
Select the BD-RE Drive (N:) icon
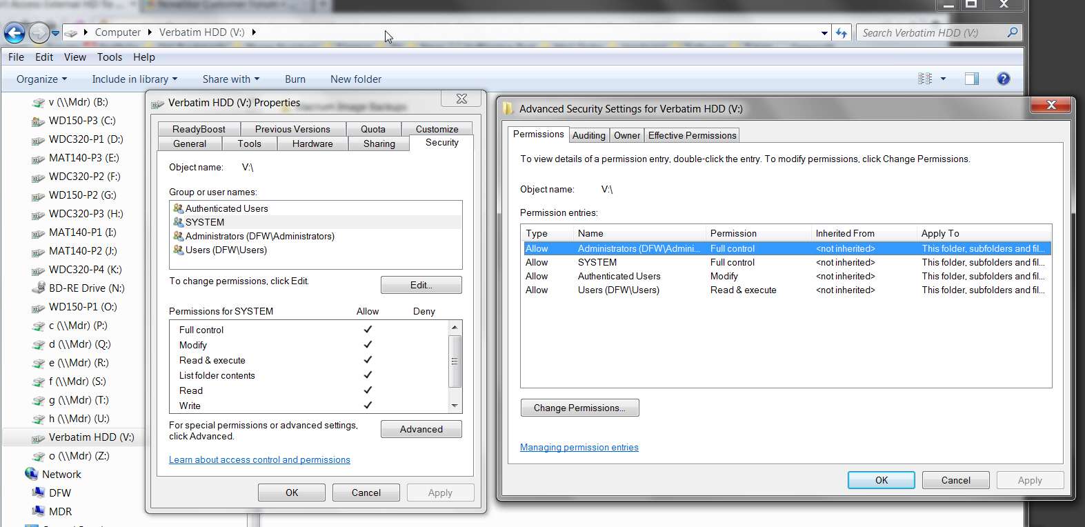[x=39, y=288]
